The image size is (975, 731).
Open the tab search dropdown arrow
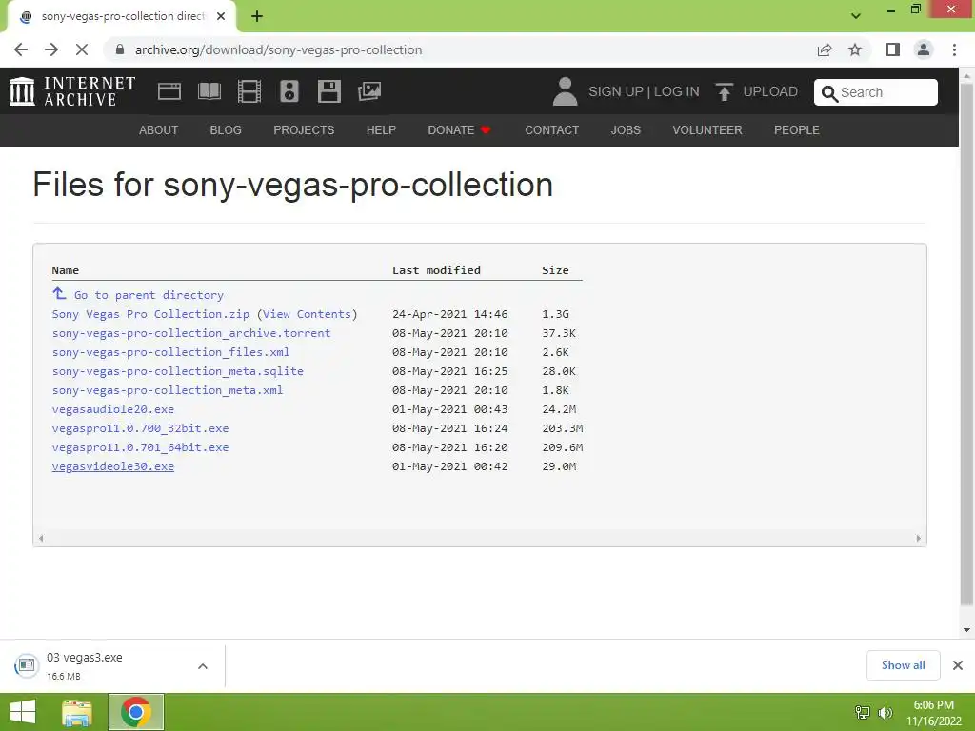click(x=856, y=16)
